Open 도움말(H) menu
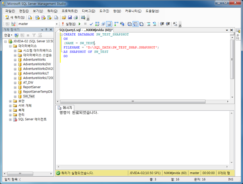This screenshot has width=243, height=184. tap(152, 11)
